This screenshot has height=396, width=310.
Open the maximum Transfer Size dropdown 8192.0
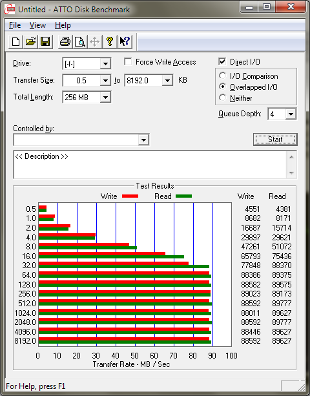167,81
